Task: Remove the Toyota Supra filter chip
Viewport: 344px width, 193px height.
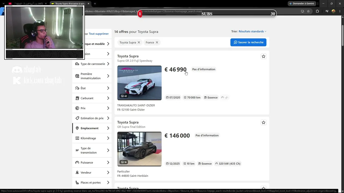Action: (x=139, y=42)
